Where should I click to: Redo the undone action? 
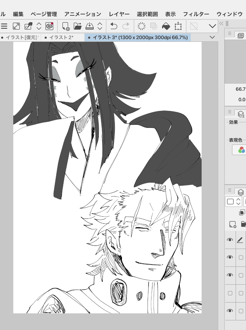[126, 26]
